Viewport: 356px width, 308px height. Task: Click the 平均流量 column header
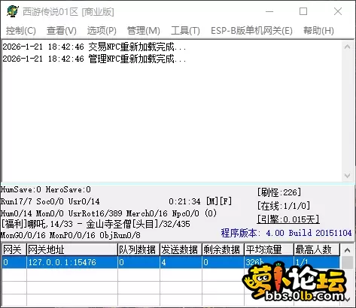pyautogui.click(x=269, y=249)
